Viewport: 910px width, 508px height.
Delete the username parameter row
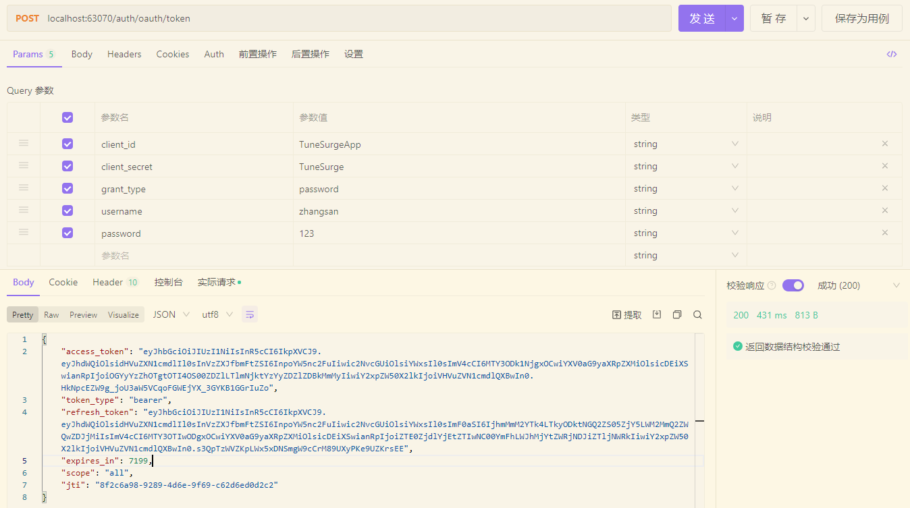pyautogui.click(x=885, y=210)
